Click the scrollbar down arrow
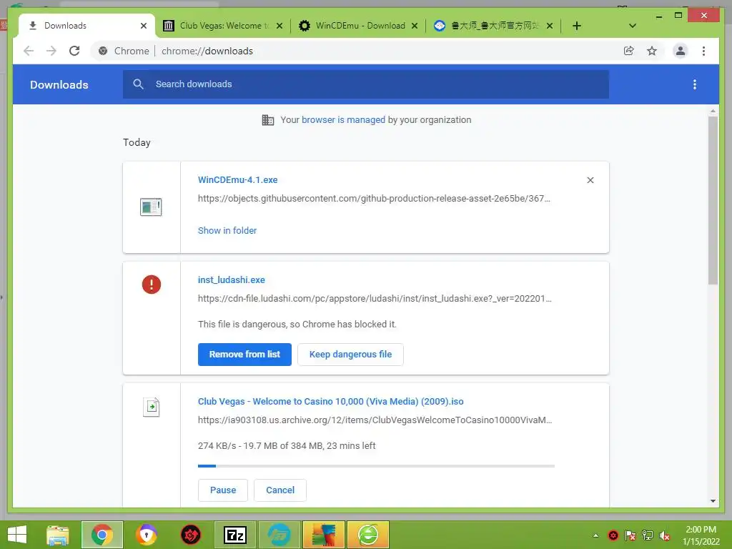Viewport: 732px width, 549px height. (713, 501)
